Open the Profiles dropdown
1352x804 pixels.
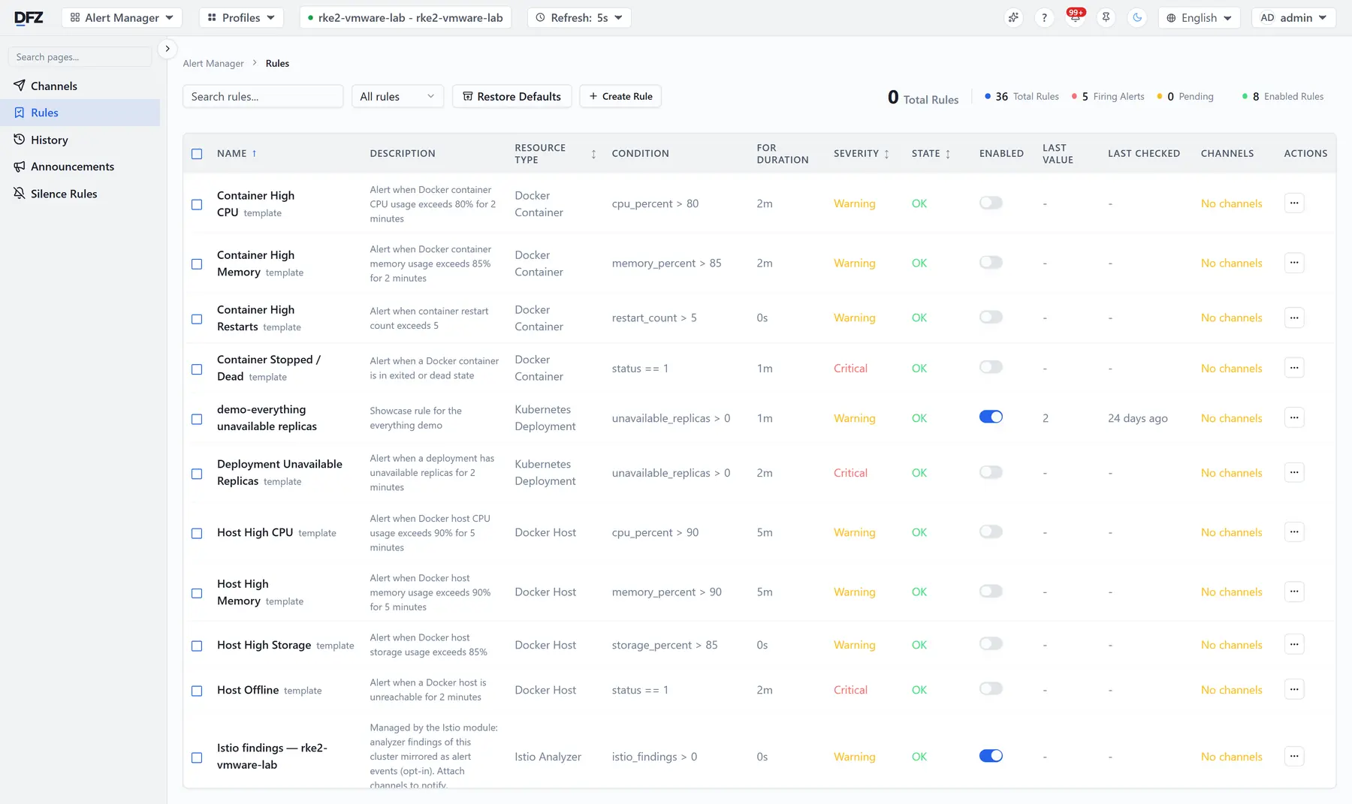click(241, 17)
